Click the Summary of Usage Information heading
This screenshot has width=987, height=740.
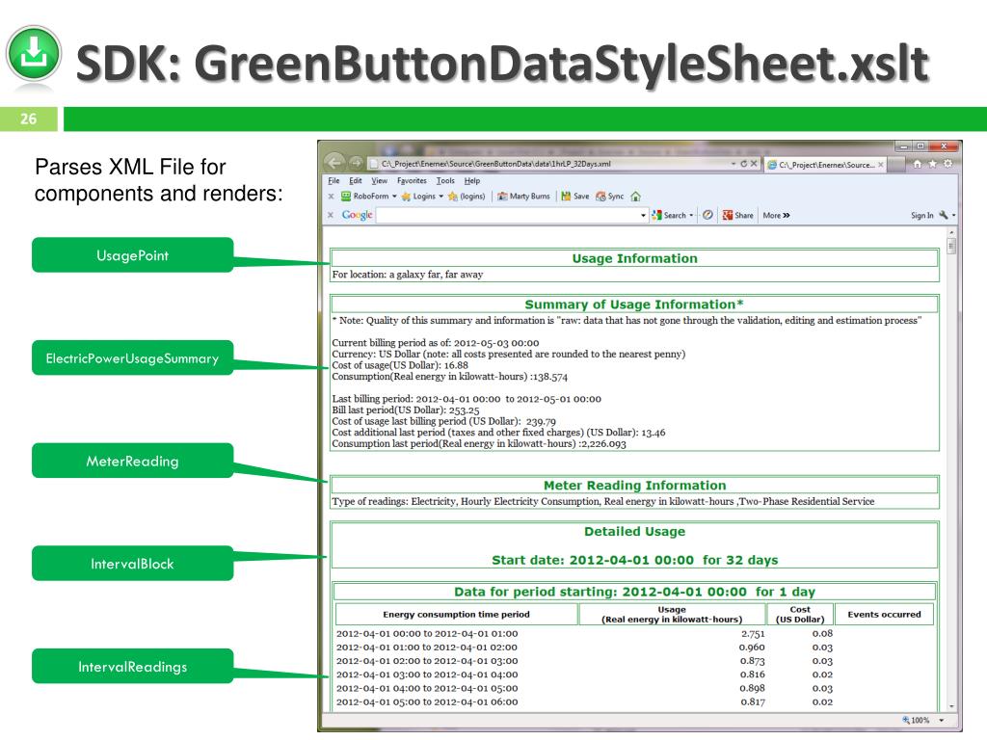pos(634,304)
